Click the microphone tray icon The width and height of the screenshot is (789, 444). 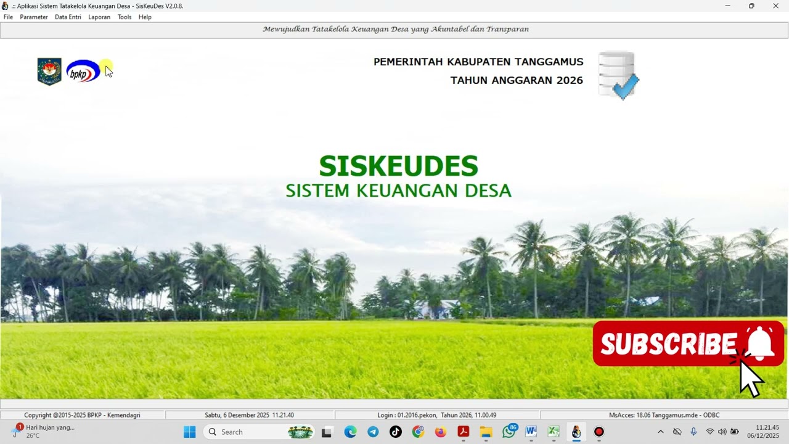(x=693, y=432)
